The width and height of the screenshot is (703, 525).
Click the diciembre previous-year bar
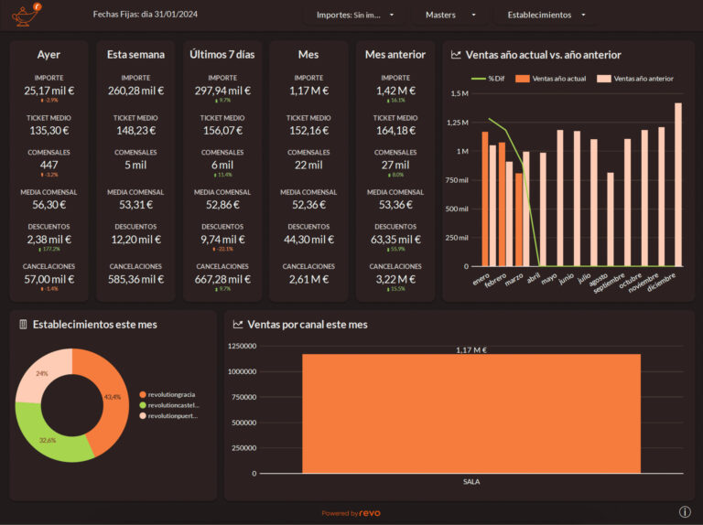(x=678, y=185)
